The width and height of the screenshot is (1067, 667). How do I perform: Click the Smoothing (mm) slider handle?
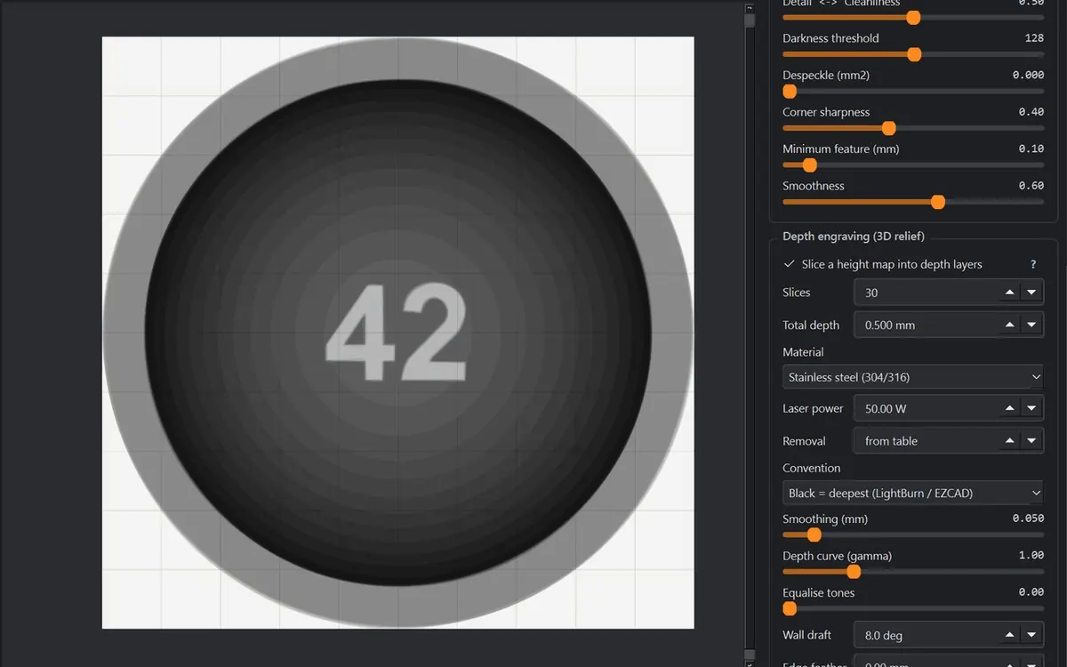[x=814, y=535]
